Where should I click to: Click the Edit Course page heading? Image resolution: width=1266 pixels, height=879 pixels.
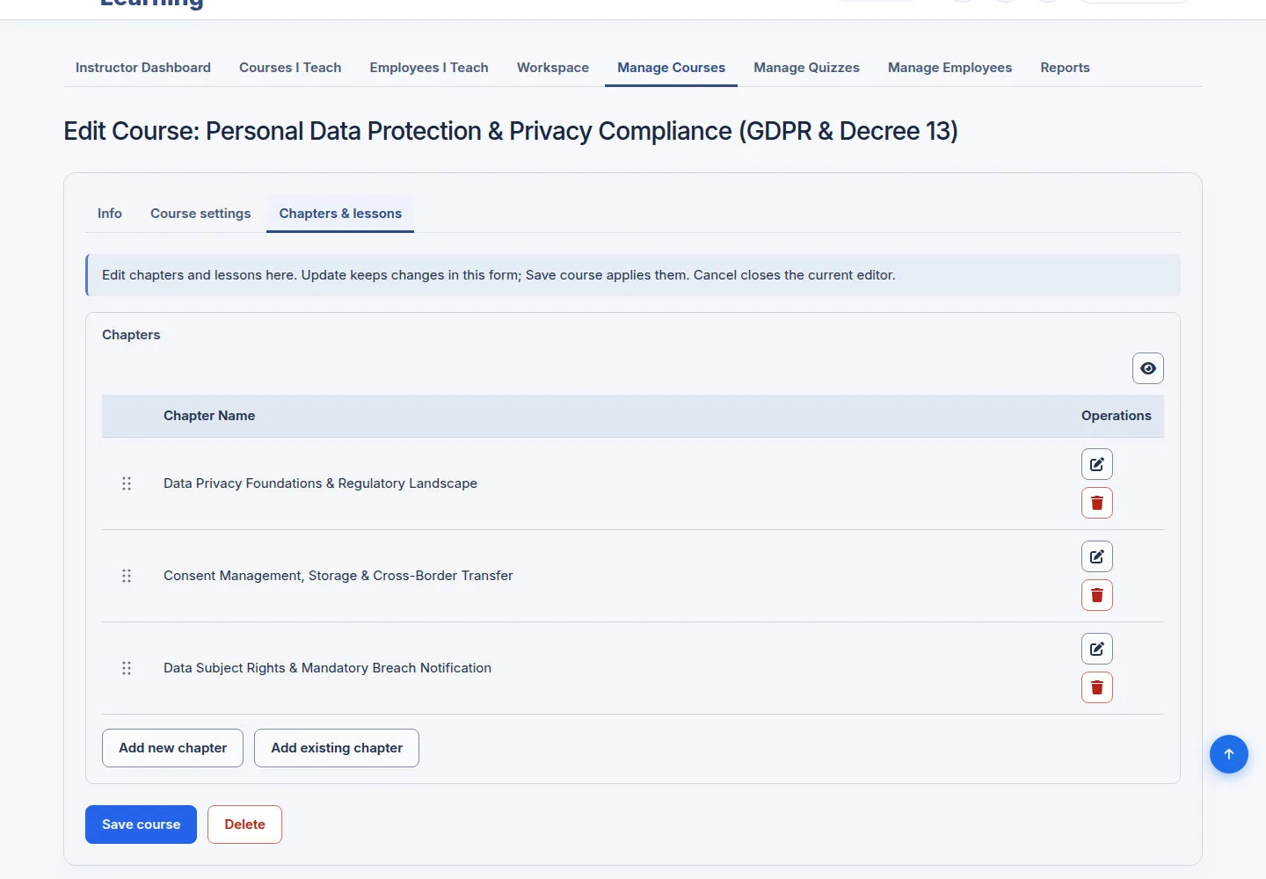click(x=511, y=131)
